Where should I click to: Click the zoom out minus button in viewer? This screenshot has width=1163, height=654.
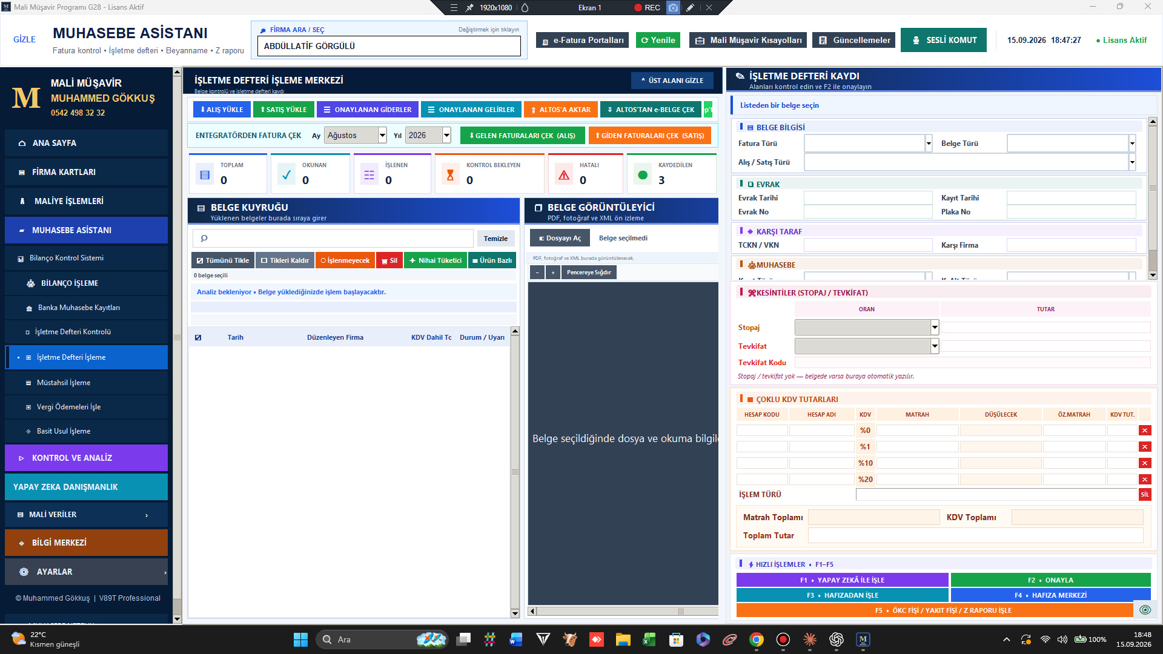(537, 272)
